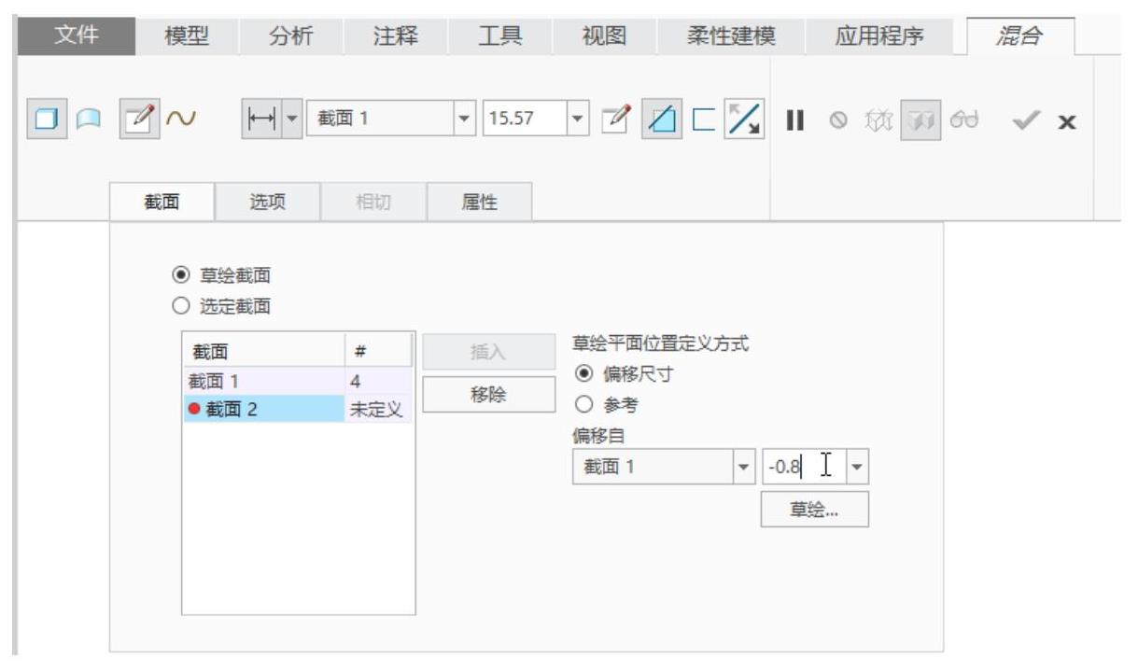Click the 草绘... button
1138x672 pixels.
pyautogui.click(x=815, y=510)
